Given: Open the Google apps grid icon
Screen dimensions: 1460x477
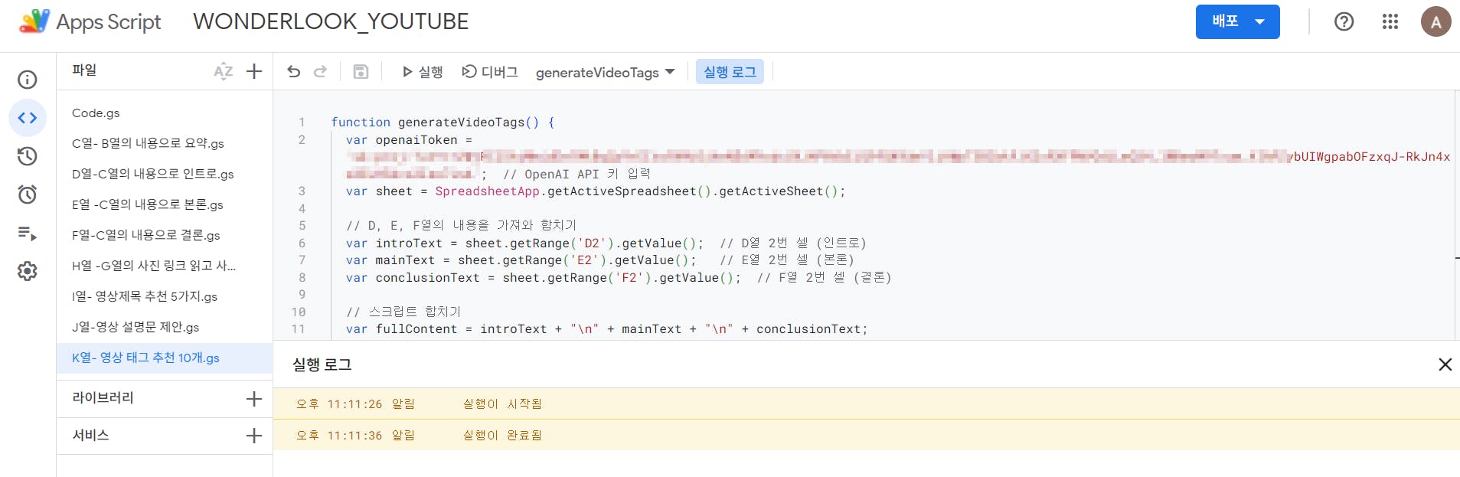Looking at the screenshot, I should pyautogui.click(x=1390, y=21).
